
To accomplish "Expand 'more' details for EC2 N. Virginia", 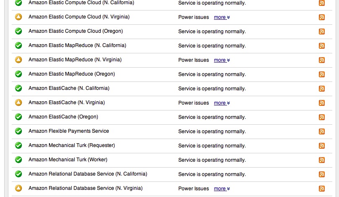I will click(222, 17).
